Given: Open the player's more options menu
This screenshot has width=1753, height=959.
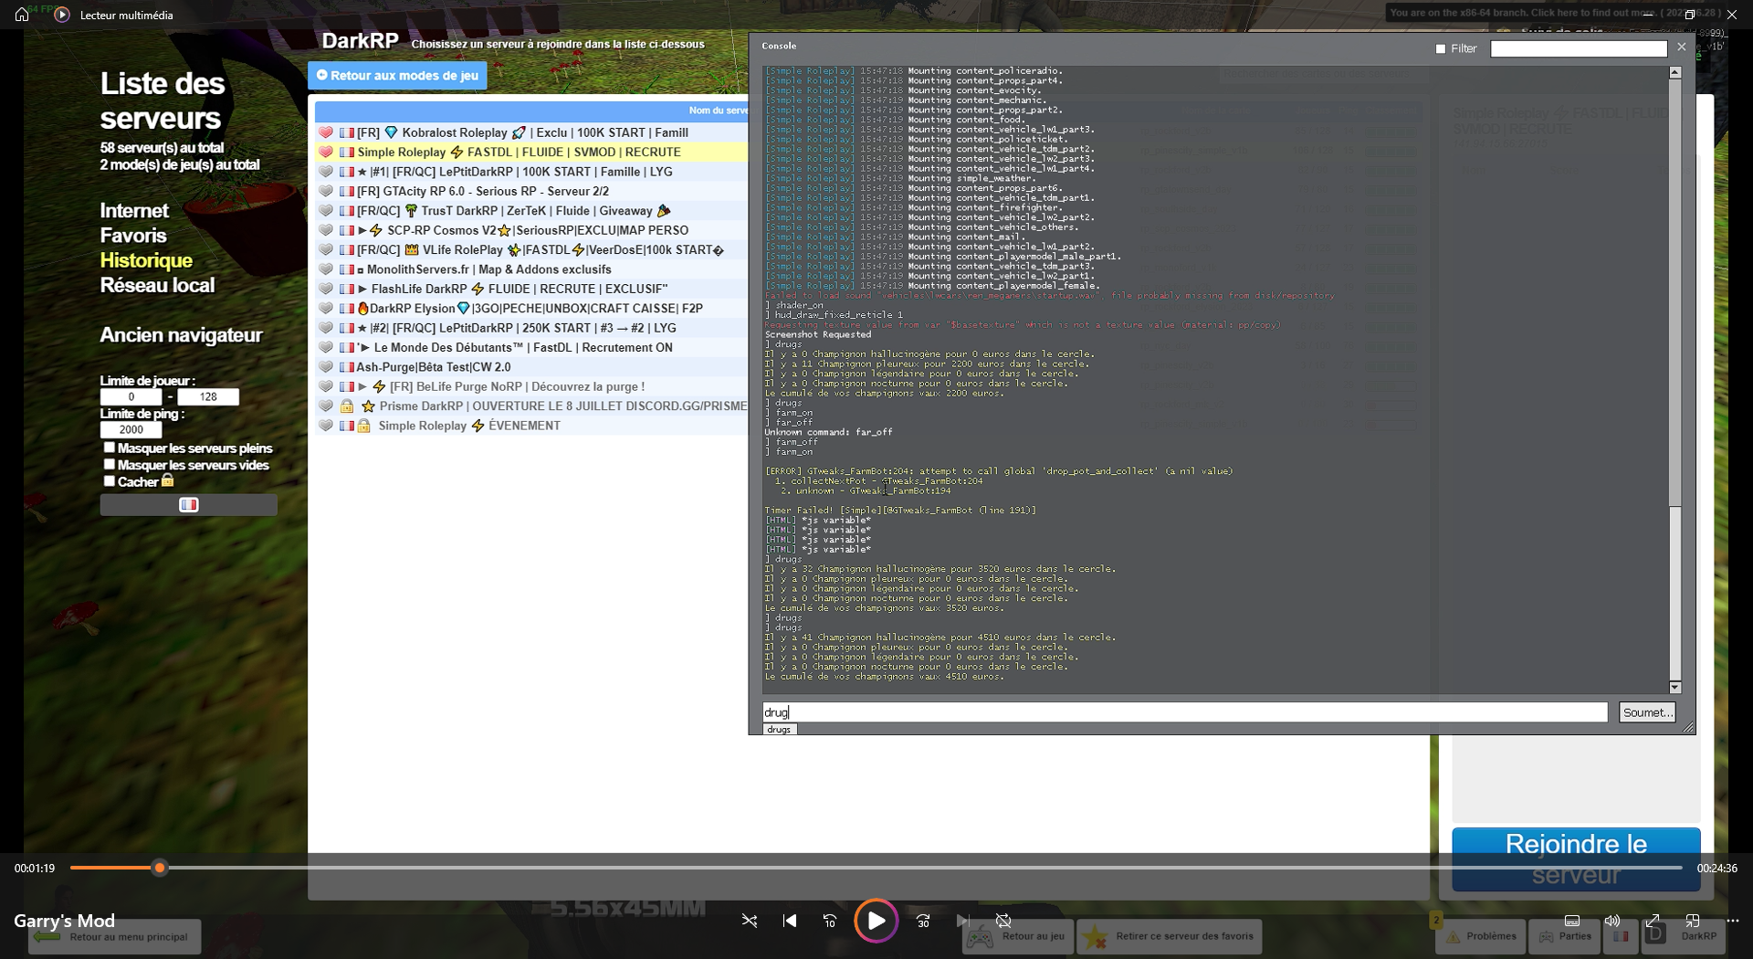Looking at the screenshot, I should click(1733, 921).
